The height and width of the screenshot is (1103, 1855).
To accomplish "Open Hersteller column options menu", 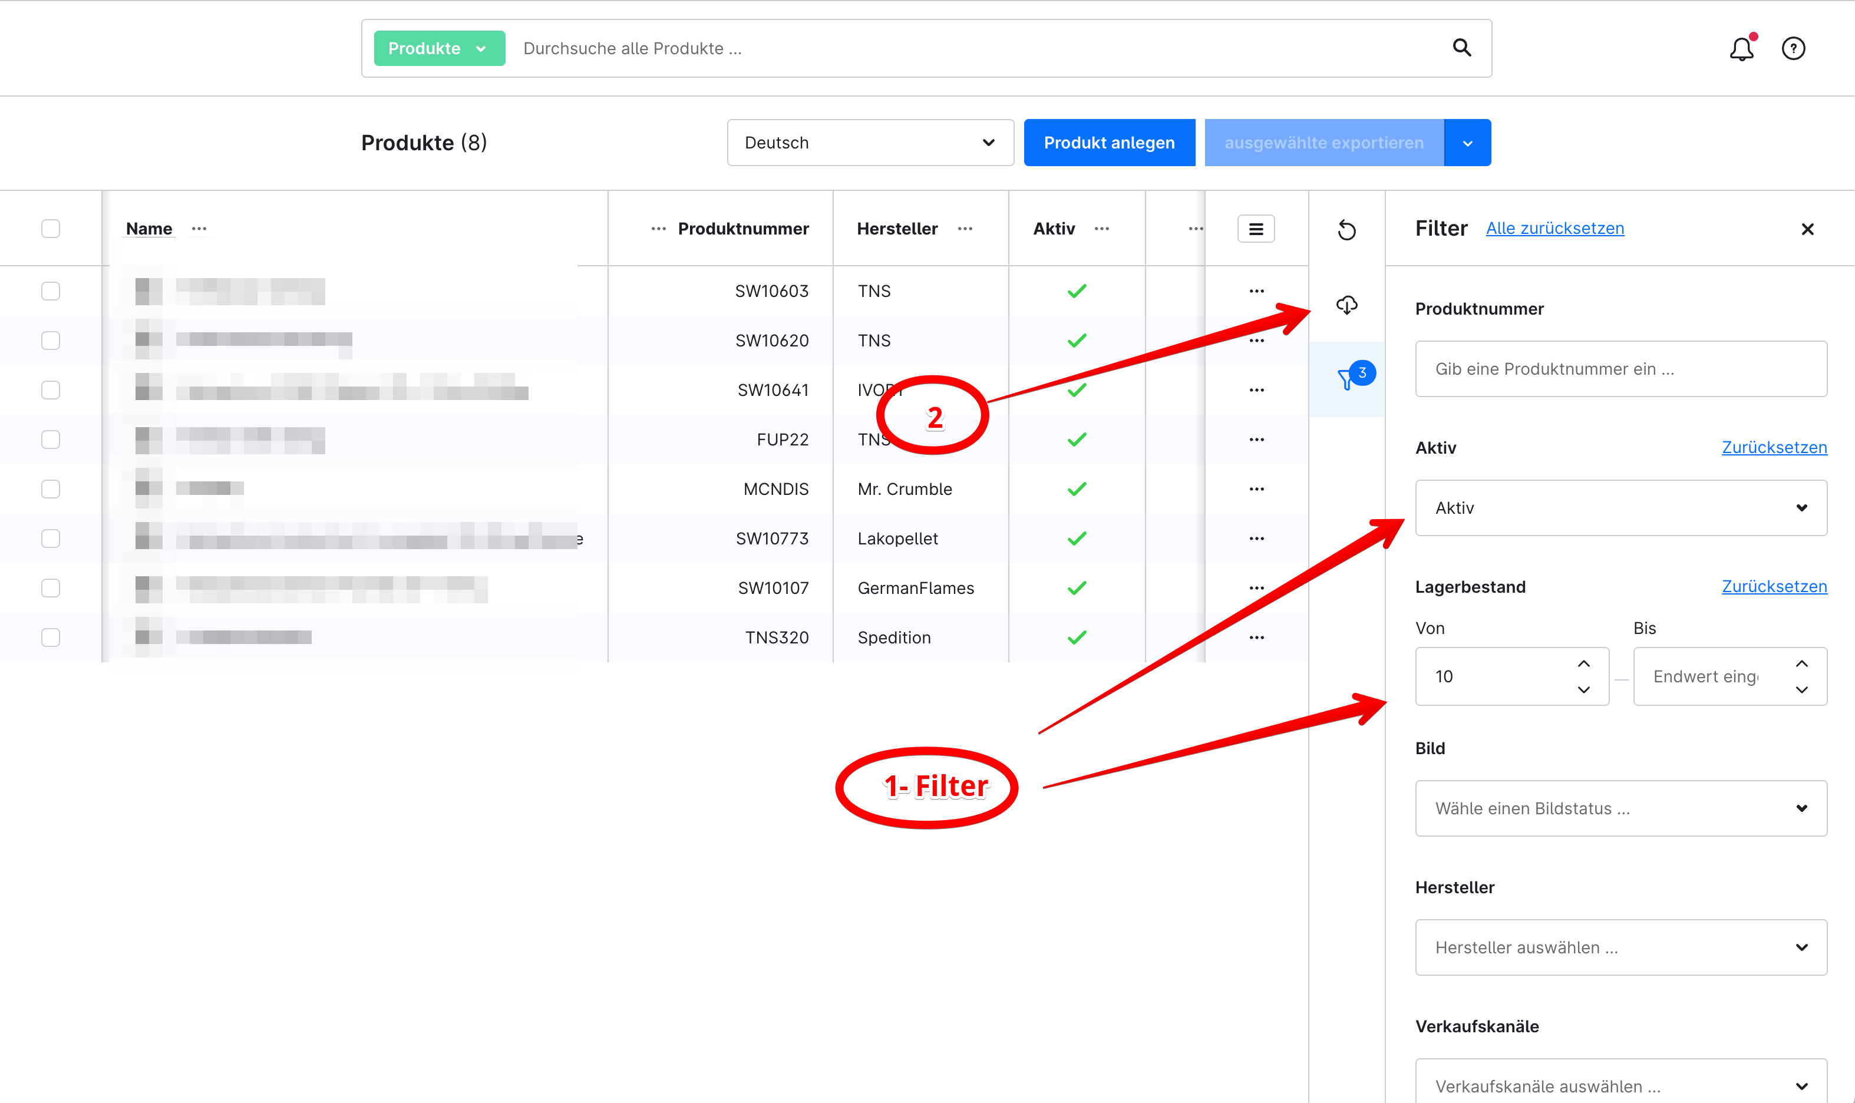I will (965, 229).
